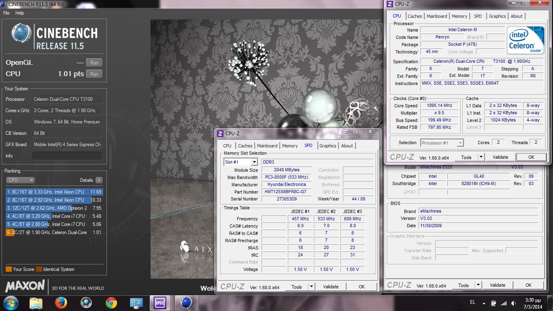Image resolution: width=553 pixels, height=311 pixels.
Task: Click OK in CPU-Z CPU window
Action: coord(531,157)
